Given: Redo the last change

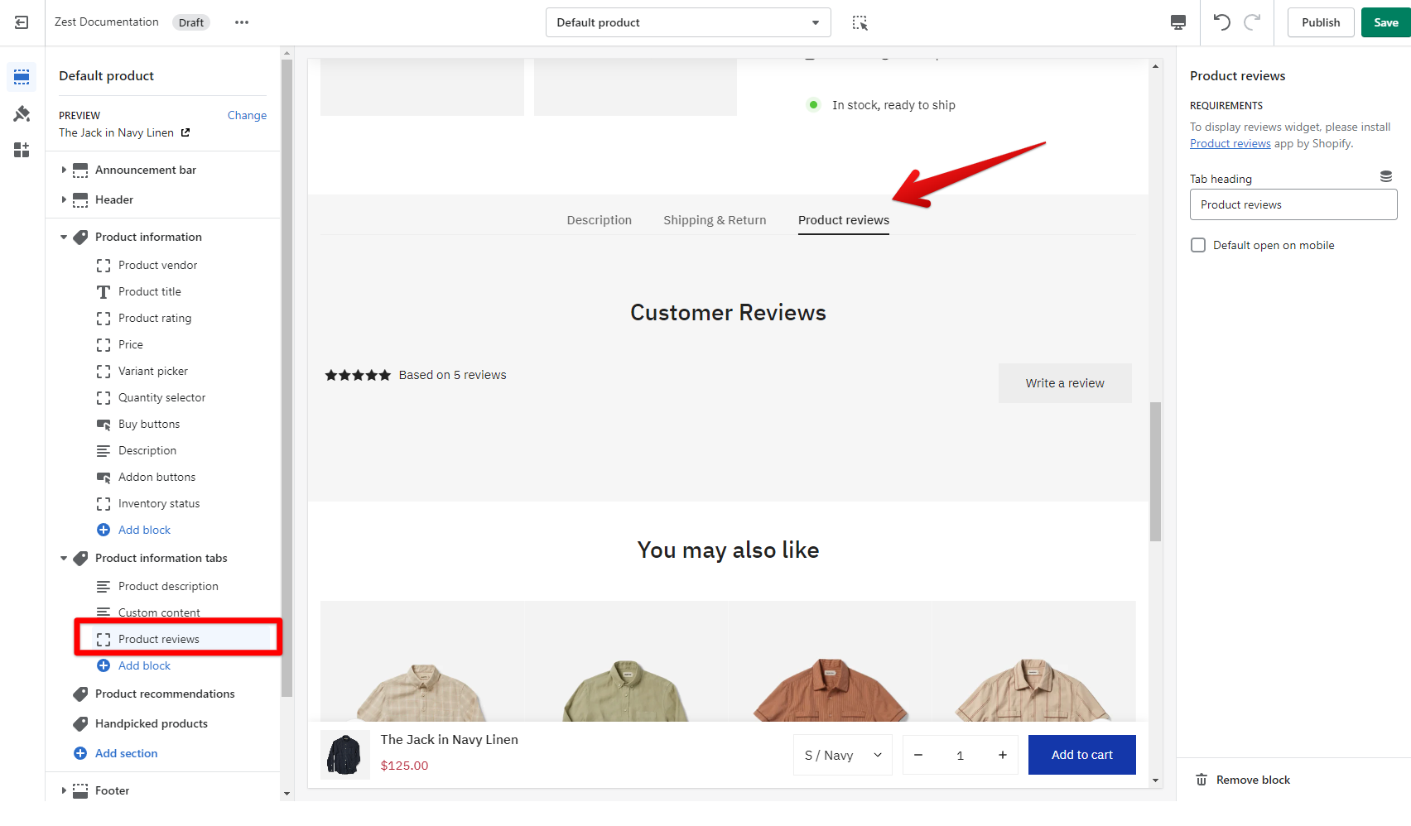Looking at the screenshot, I should pyautogui.click(x=1252, y=22).
